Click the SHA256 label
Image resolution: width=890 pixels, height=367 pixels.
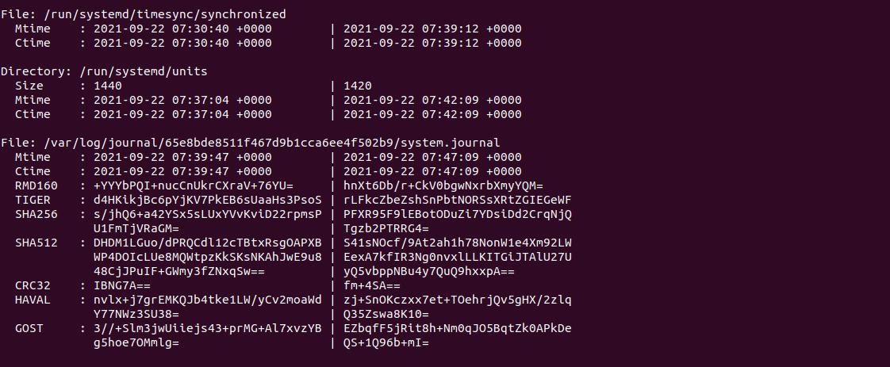(x=36, y=214)
